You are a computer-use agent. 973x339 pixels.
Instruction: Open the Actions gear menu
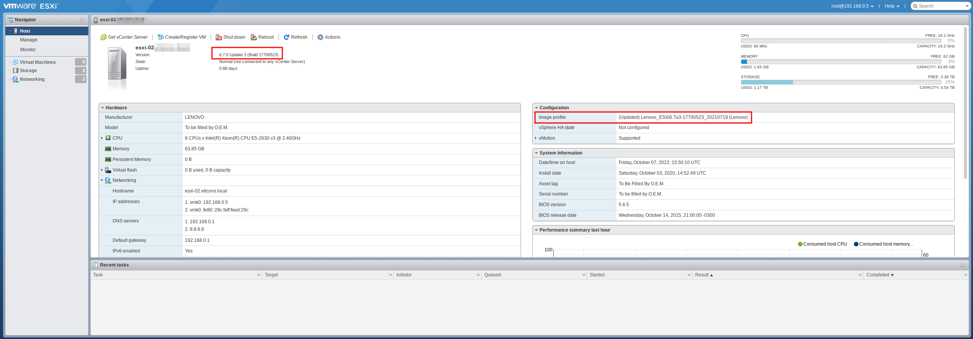click(x=320, y=37)
